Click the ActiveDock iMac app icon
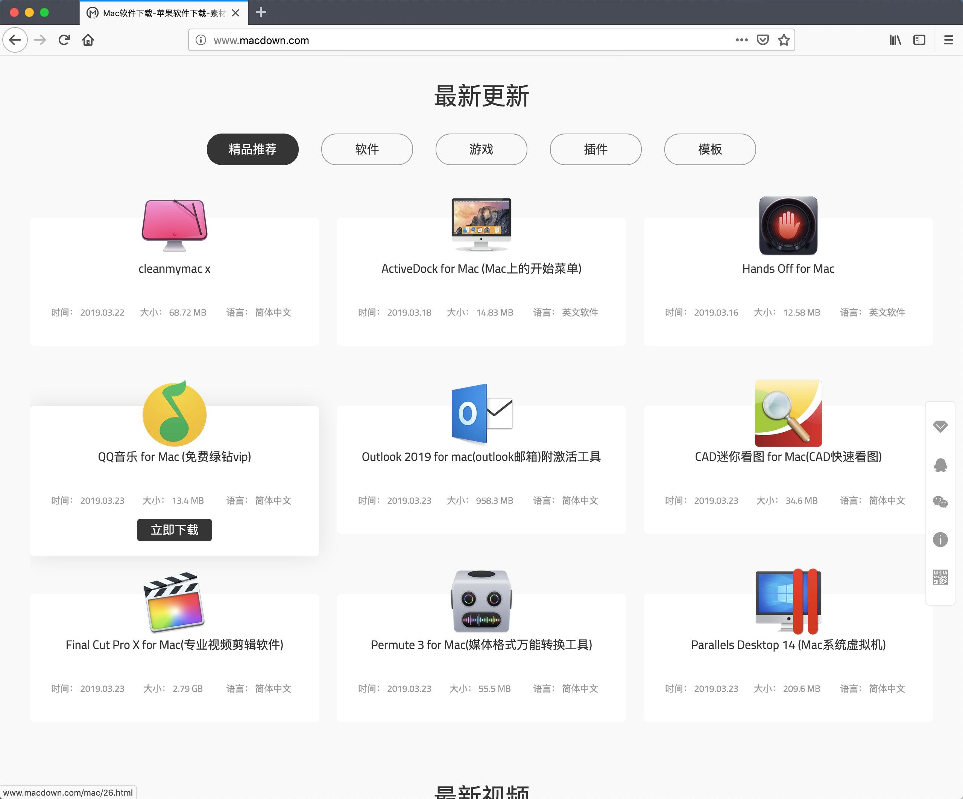Image resolution: width=963 pixels, height=799 pixels. tap(481, 225)
